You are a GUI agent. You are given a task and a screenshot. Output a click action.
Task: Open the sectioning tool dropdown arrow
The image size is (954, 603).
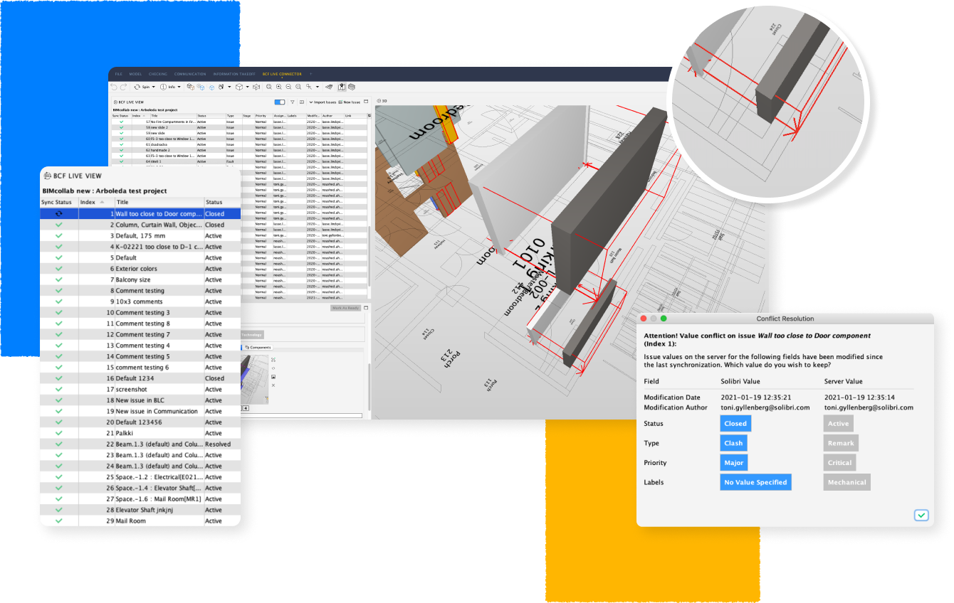coord(318,87)
